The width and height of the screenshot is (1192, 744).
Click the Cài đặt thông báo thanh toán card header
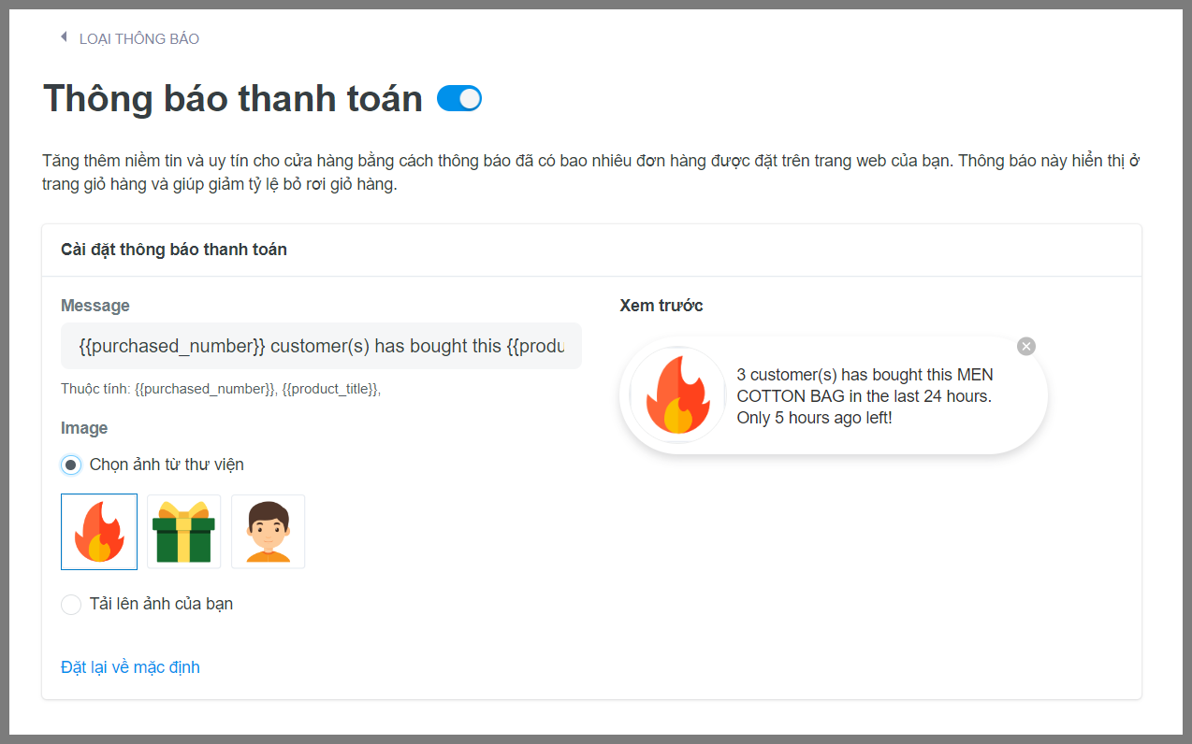pyautogui.click(x=174, y=250)
